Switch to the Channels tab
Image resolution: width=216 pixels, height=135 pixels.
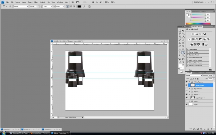pos(196,73)
